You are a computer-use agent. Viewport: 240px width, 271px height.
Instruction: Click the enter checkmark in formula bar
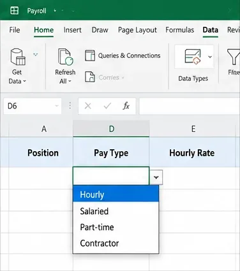coord(107,106)
